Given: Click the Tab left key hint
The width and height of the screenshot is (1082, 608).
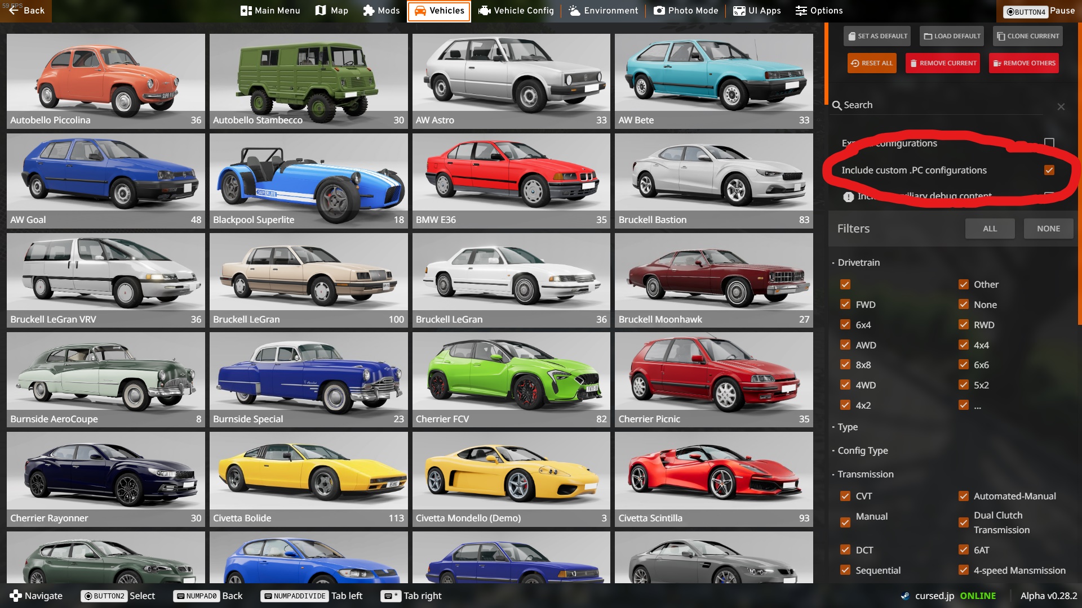Looking at the screenshot, I should (x=312, y=596).
